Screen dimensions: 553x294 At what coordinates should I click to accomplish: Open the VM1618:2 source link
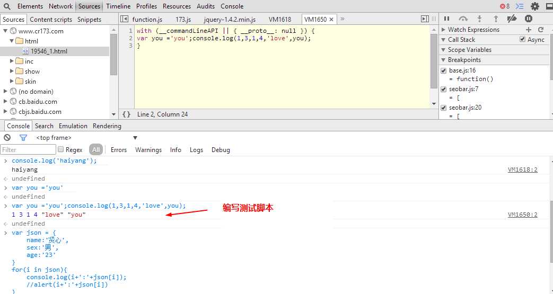point(523,170)
